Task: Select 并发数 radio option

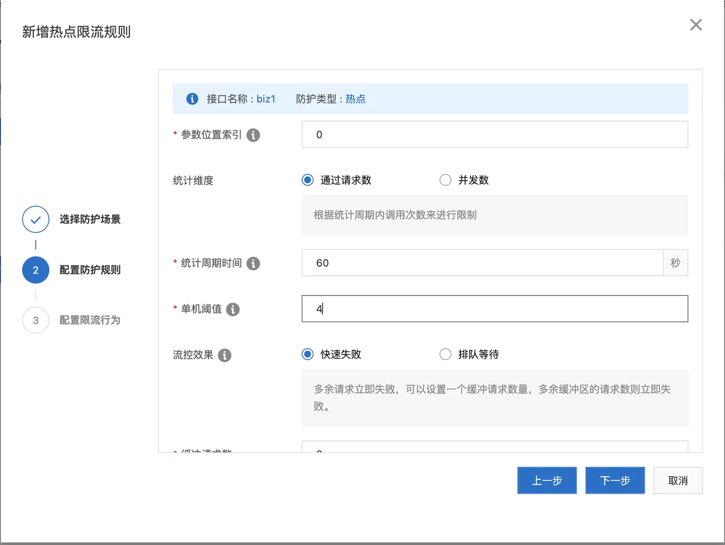Action: tap(445, 180)
